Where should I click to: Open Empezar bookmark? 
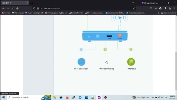click(6, 13)
